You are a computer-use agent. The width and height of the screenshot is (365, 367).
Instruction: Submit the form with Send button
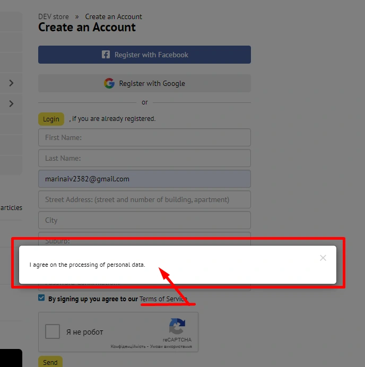pyautogui.click(x=50, y=362)
